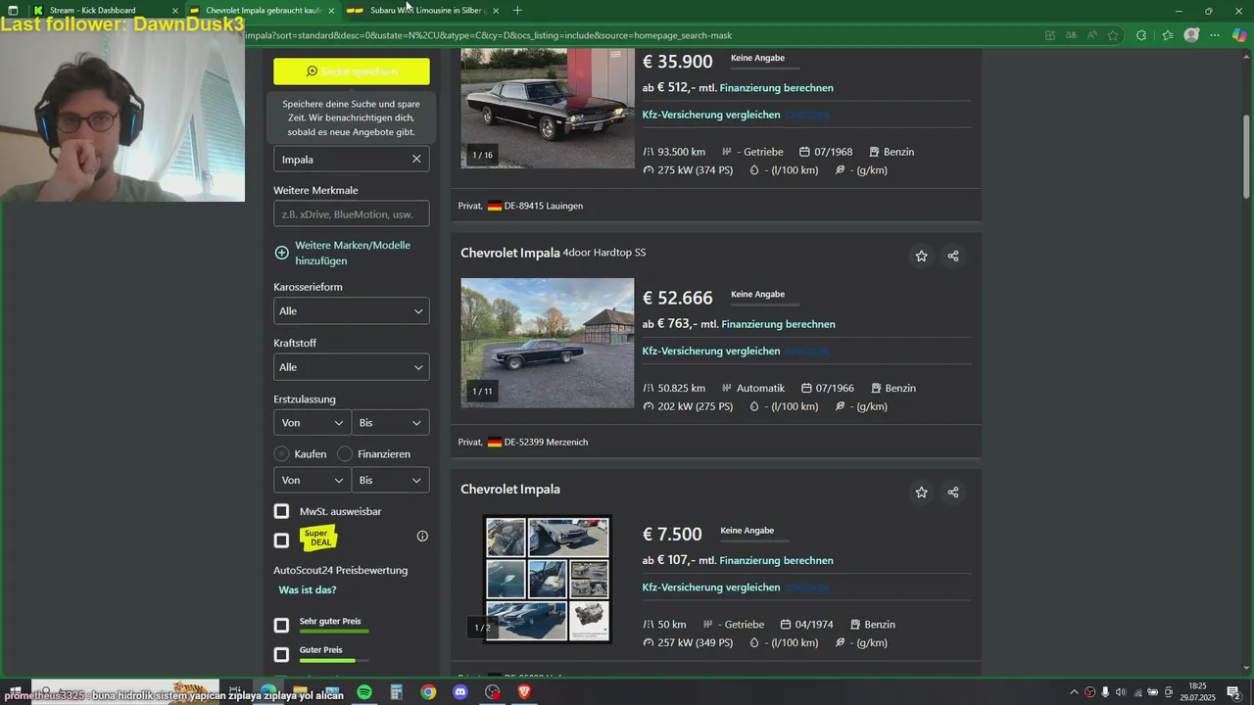1254x705 pixels.
Task: Open Google Chrome from the taskbar
Action: pyautogui.click(x=428, y=692)
